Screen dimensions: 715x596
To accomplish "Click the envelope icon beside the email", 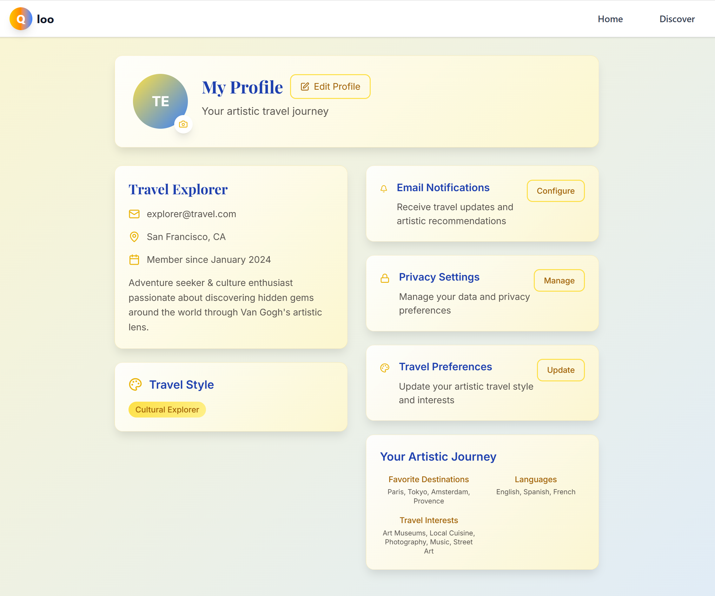I will [134, 214].
